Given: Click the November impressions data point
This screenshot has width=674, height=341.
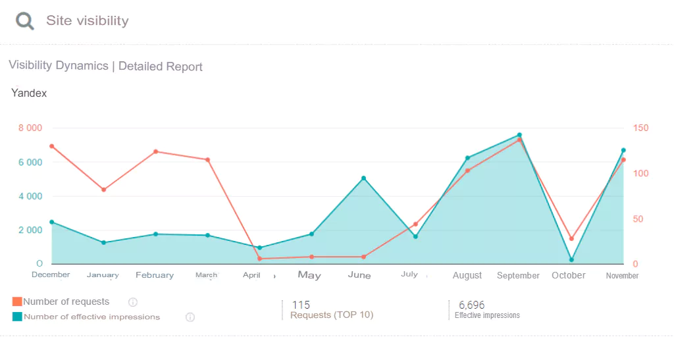Looking at the screenshot, I should pos(623,150).
